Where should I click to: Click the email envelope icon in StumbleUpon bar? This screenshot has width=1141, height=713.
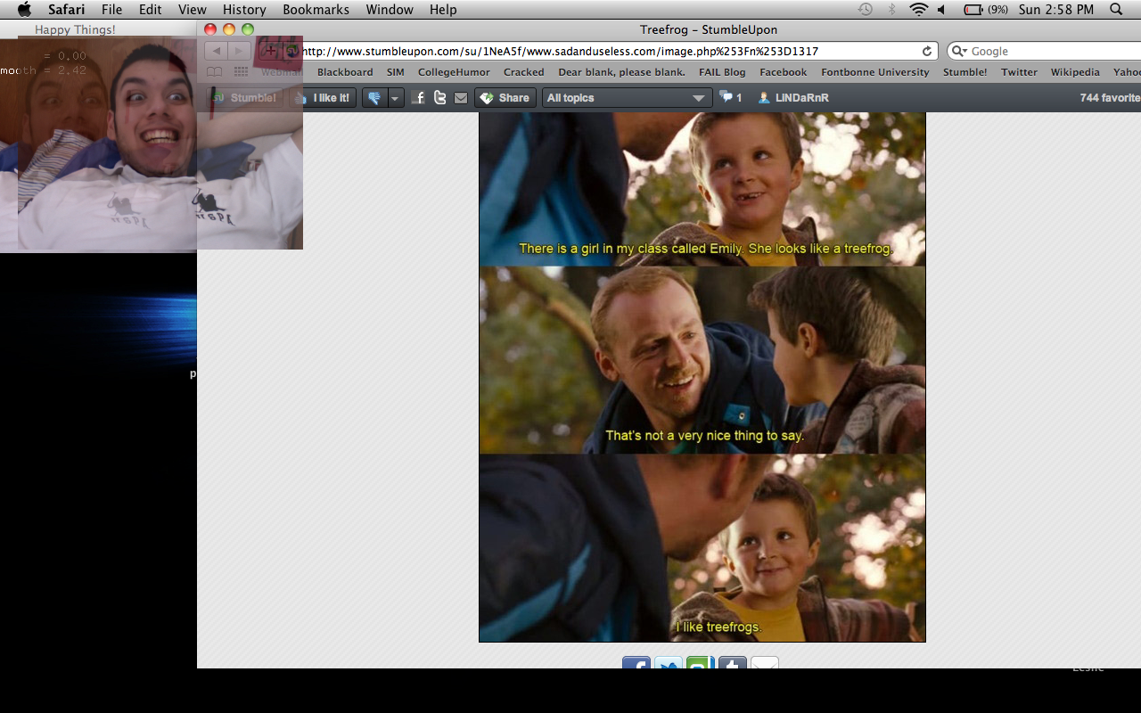(x=461, y=98)
